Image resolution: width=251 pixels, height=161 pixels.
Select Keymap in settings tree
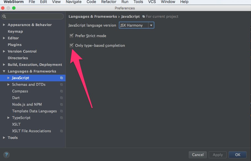[x=15, y=32]
